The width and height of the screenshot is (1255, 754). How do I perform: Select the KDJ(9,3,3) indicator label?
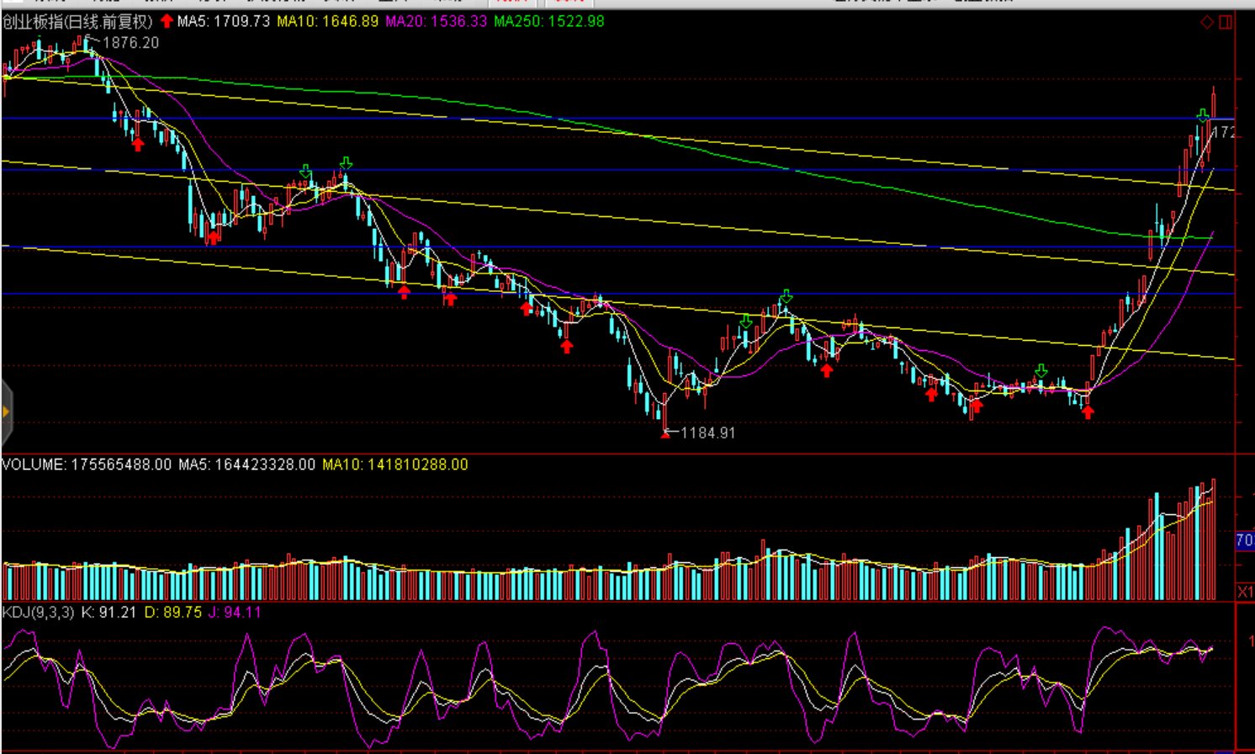click(x=38, y=612)
